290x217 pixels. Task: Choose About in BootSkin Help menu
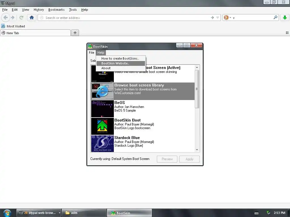(x=121, y=68)
